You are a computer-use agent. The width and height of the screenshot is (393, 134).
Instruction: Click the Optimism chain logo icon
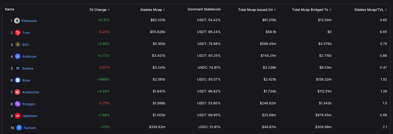(18, 116)
